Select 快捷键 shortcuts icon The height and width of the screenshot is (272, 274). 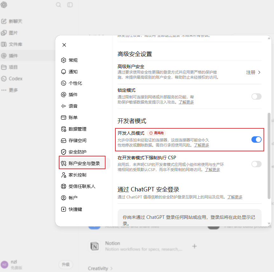[64, 209]
